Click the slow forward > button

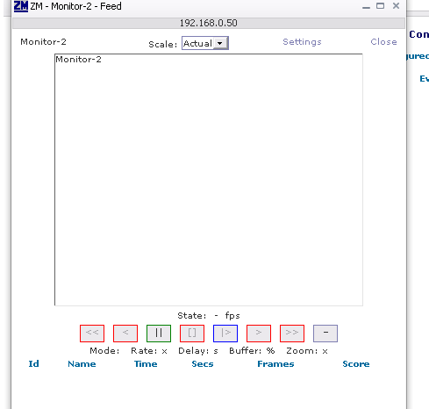point(259,334)
